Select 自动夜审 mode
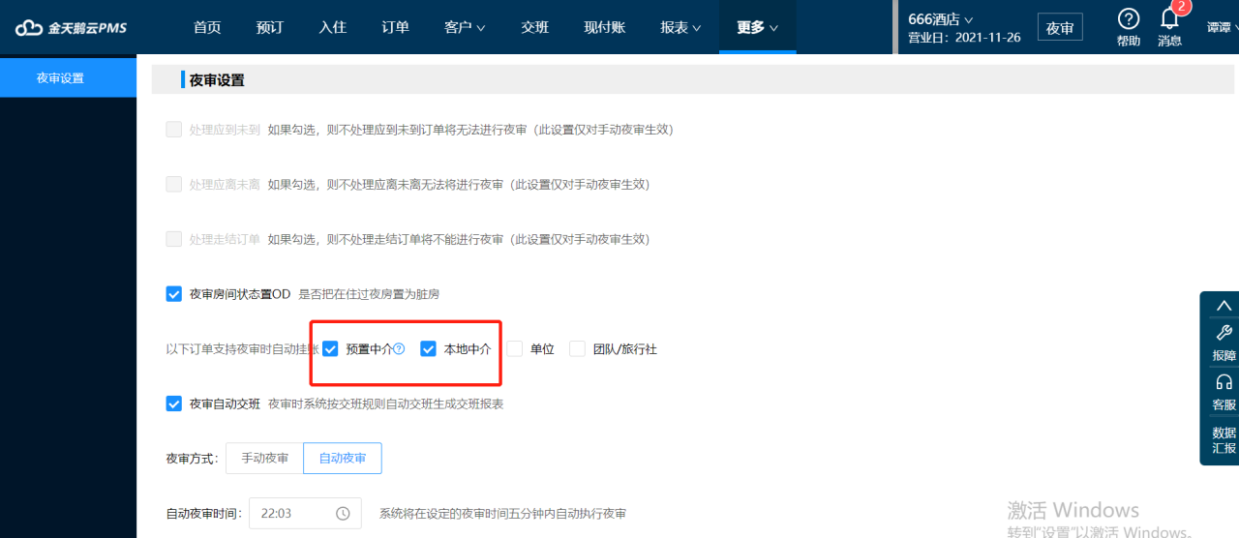Image resolution: width=1239 pixels, height=538 pixels. (x=343, y=458)
